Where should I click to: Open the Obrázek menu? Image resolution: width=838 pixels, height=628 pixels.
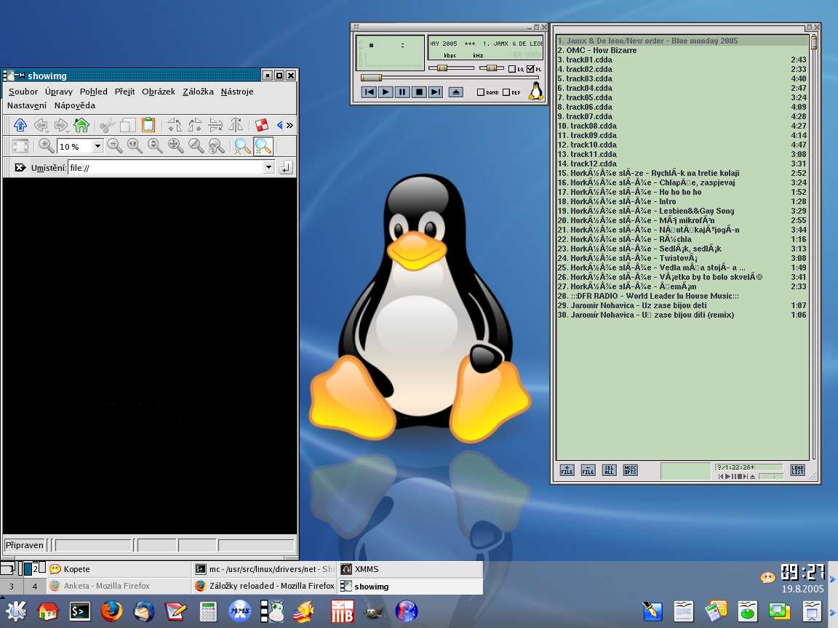pos(158,92)
